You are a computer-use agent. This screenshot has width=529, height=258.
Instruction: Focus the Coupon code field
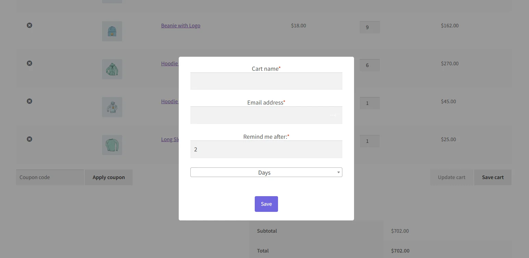[50, 177]
